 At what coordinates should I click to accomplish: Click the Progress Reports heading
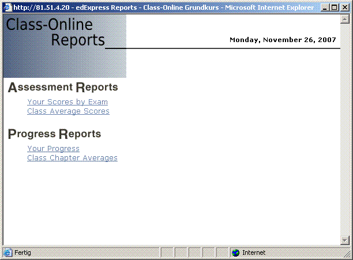(55, 134)
